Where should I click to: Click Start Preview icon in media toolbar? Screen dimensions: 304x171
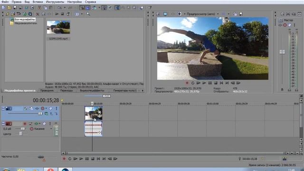click(57, 14)
